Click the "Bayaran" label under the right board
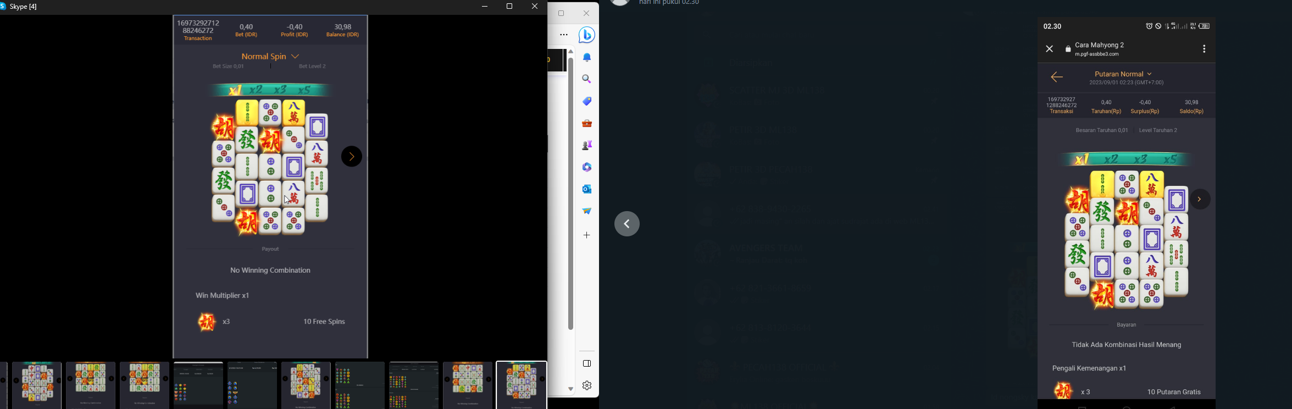The height and width of the screenshot is (409, 1292). (x=1127, y=325)
